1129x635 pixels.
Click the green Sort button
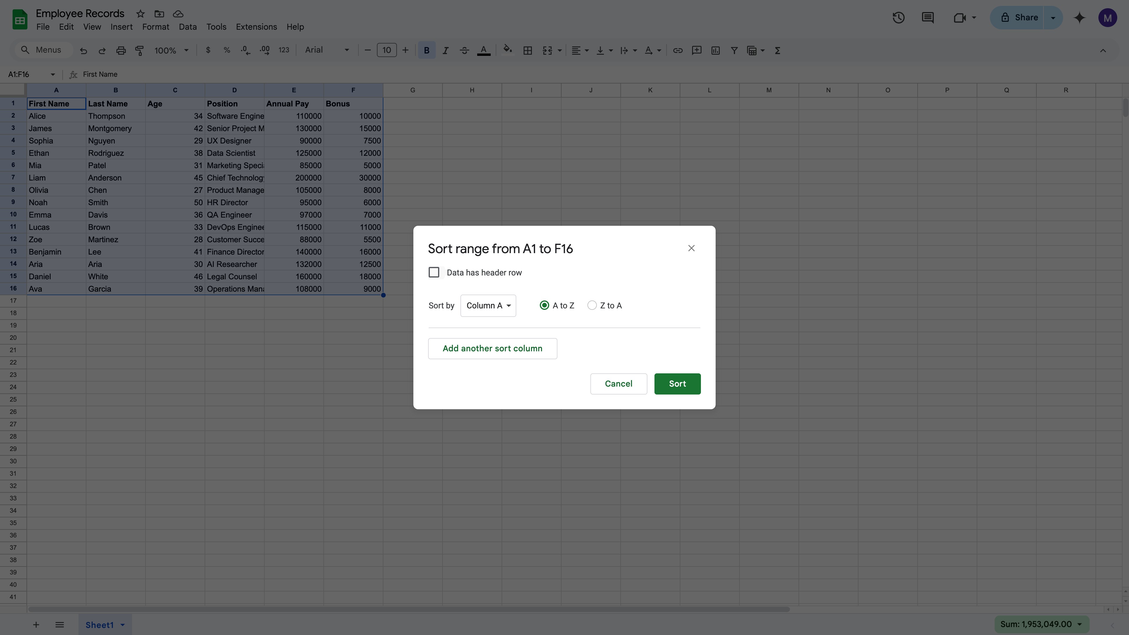[x=677, y=383]
